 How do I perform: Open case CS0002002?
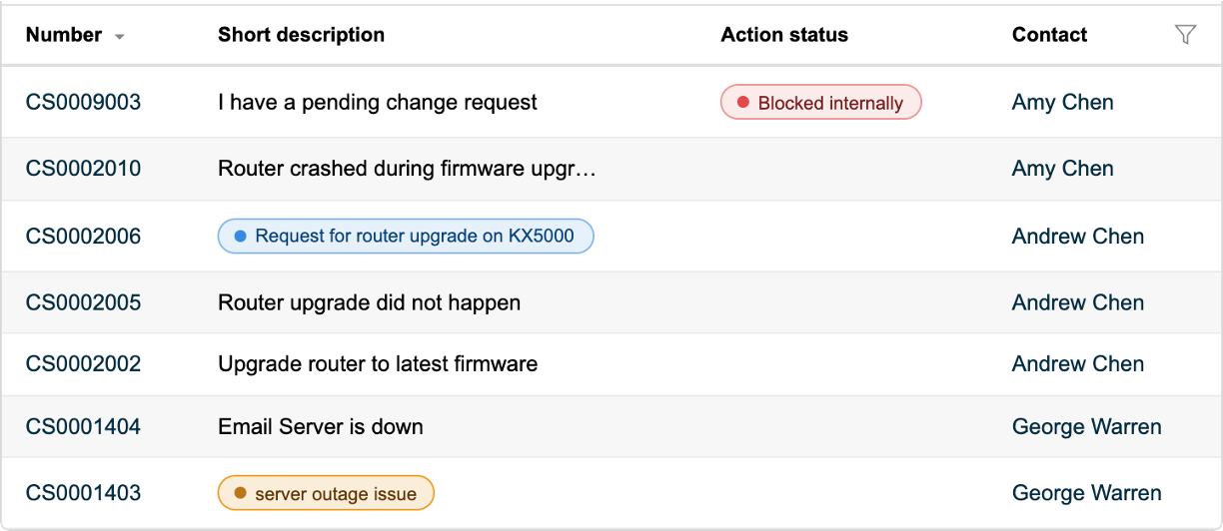pyautogui.click(x=83, y=364)
